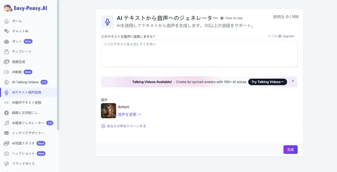Select the インテリアデザイナー sofa icon
This screenshot has width=337, height=172.
point(6,133)
